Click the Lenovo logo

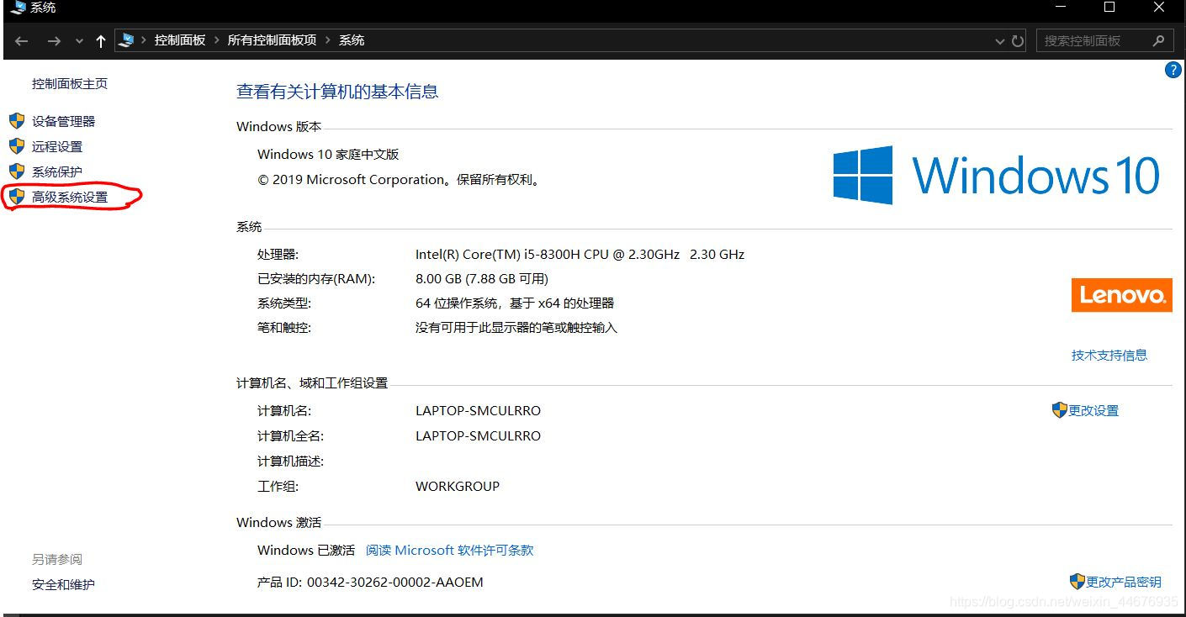(x=1121, y=295)
